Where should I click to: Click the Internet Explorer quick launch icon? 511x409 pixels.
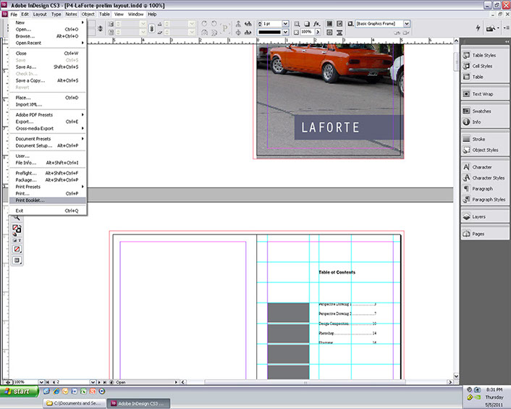click(x=56, y=391)
